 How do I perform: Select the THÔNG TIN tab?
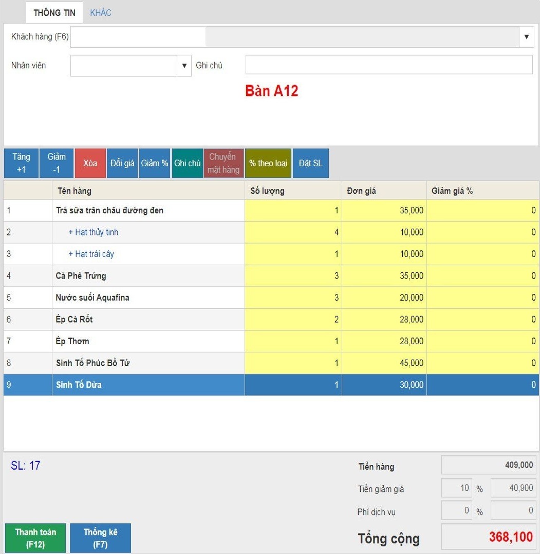click(x=54, y=13)
